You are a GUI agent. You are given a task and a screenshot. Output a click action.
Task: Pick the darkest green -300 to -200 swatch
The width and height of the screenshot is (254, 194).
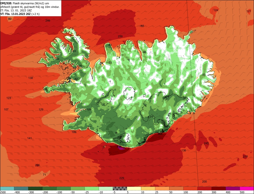[35, 188]
